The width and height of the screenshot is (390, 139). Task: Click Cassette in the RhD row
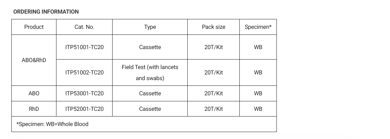150,109
